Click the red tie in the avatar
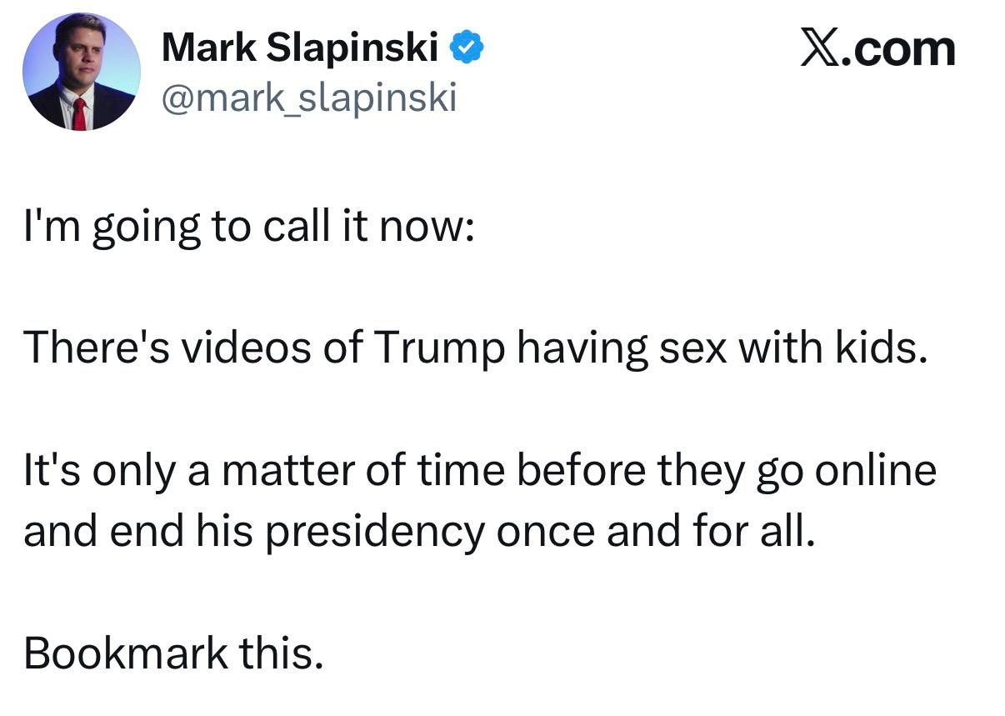1005x716 pixels. click(79, 113)
